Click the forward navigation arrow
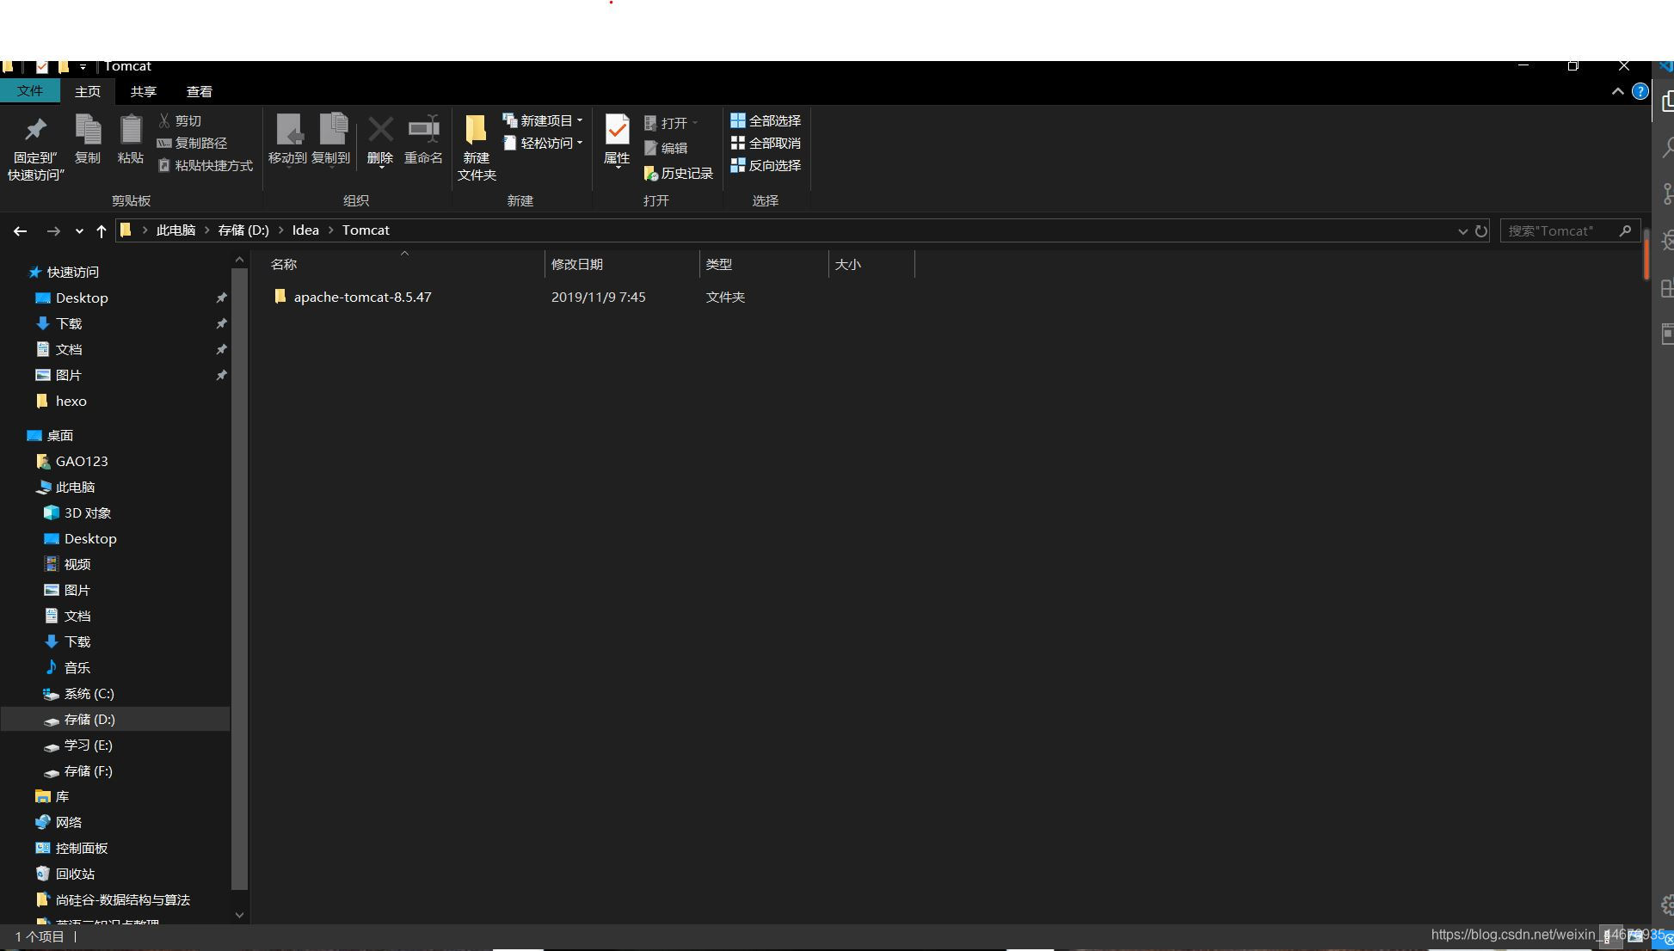The image size is (1674, 951). 53,230
